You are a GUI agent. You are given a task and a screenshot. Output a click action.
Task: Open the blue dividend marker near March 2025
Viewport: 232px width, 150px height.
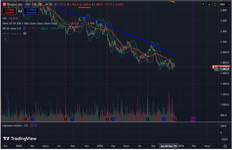point(113,119)
